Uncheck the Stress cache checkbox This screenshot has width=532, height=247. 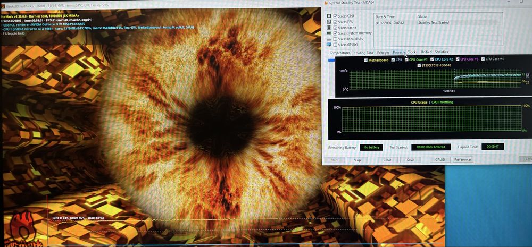pyautogui.click(x=335, y=28)
